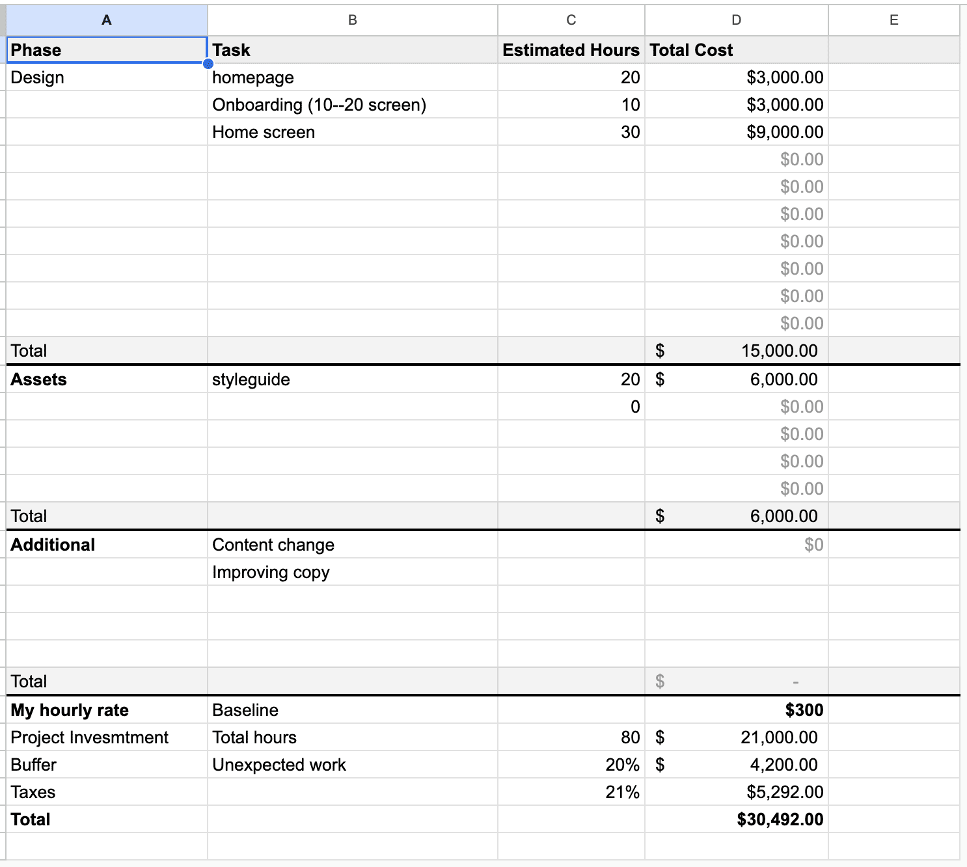Click the blue fill handle on Phase cell
The width and height of the screenshot is (967, 867).
click(x=208, y=64)
